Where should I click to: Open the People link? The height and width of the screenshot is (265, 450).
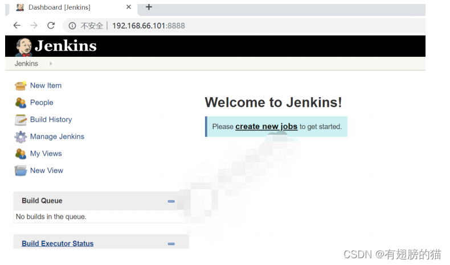[x=42, y=102]
